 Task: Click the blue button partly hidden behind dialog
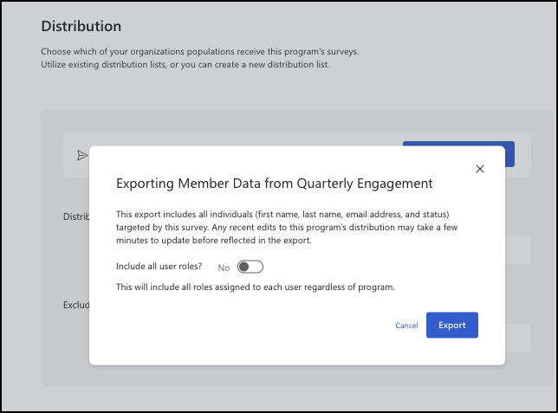(509, 154)
